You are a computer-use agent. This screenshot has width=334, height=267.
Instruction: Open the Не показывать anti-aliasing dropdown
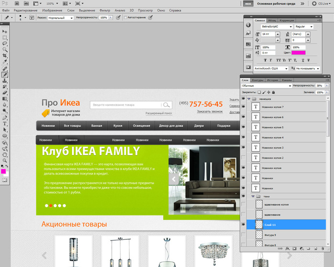[308, 69]
